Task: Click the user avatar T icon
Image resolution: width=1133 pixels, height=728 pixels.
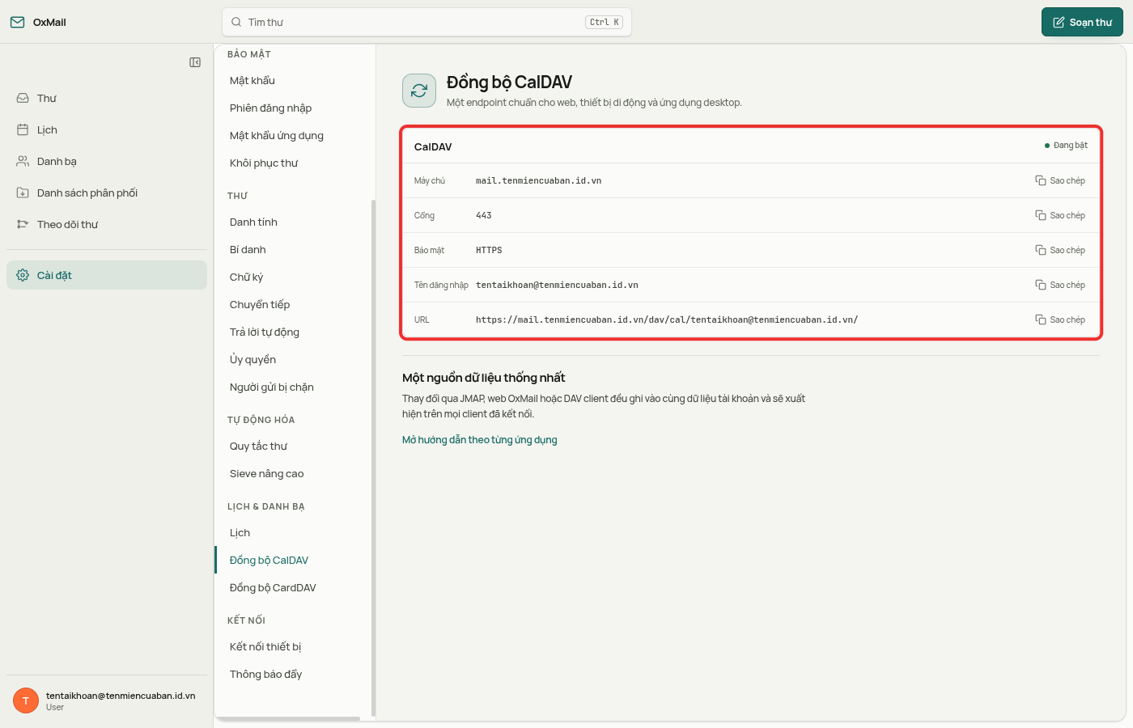Action: click(x=26, y=700)
